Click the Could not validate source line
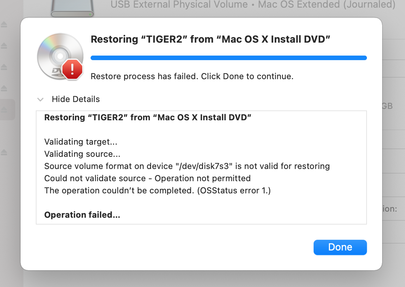The width and height of the screenshot is (405, 287). [x=147, y=178]
